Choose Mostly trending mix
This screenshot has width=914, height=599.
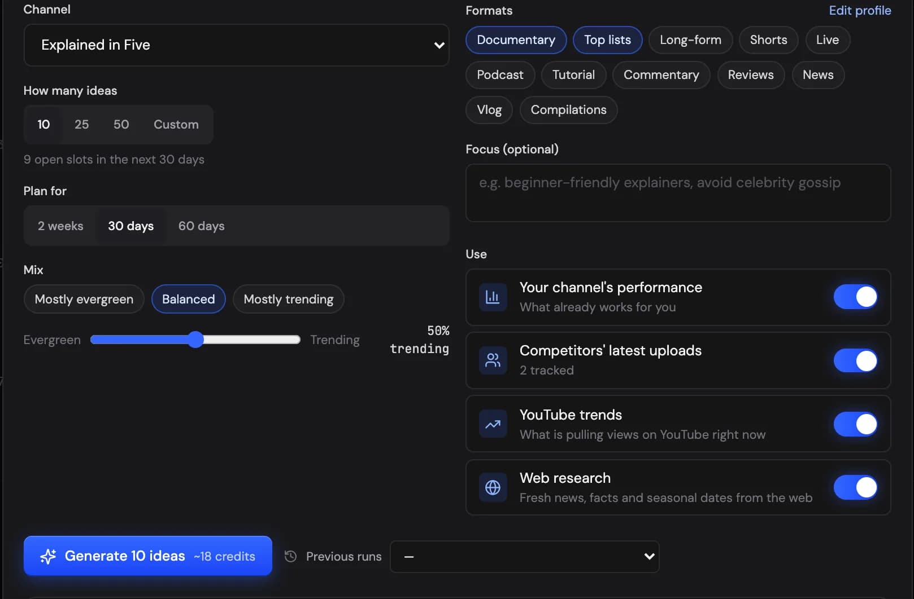[289, 299]
